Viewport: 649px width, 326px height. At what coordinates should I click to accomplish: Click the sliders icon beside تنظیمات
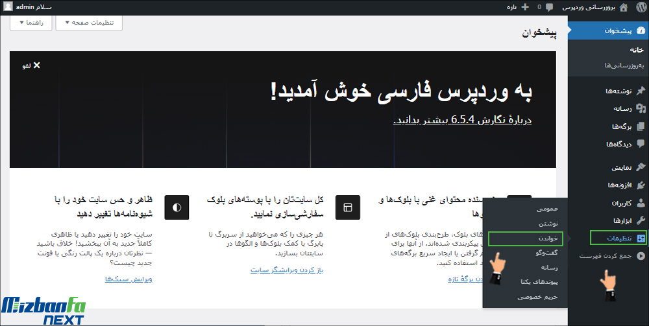tap(641, 239)
